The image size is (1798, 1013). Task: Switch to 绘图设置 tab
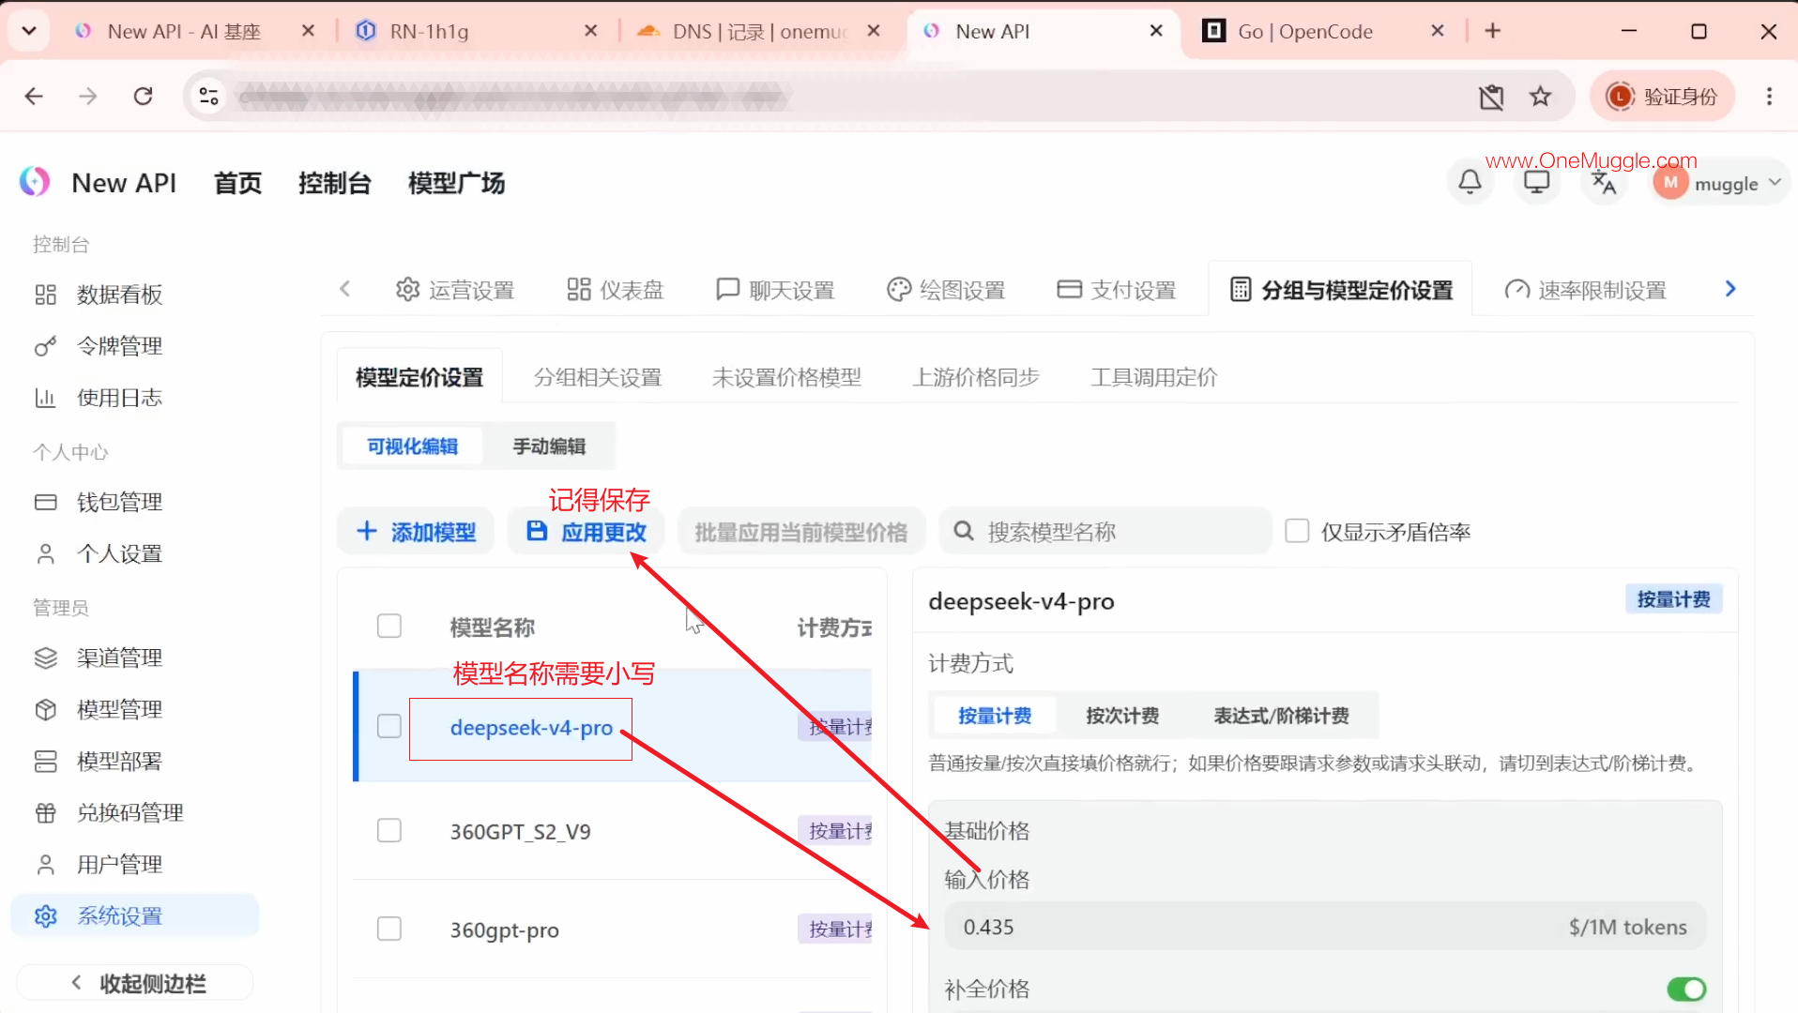pyautogui.click(x=946, y=290)
